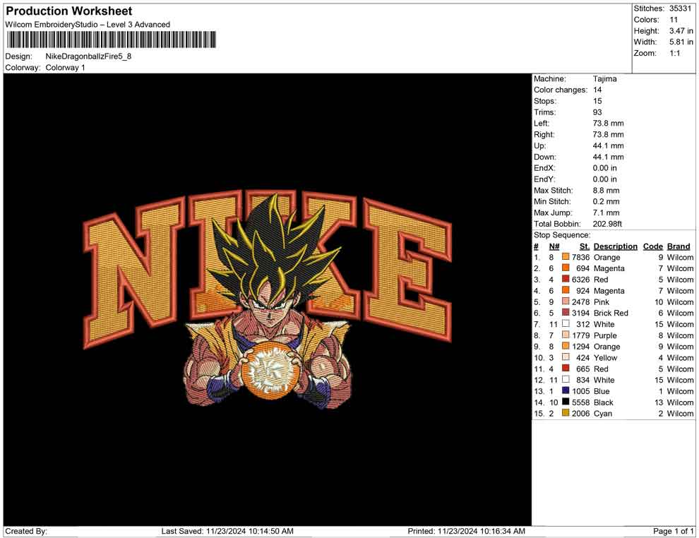Screen dimensions: 699x538
Task: Click the Yellow 424 color swatch
Action: [x=566, y=357]
